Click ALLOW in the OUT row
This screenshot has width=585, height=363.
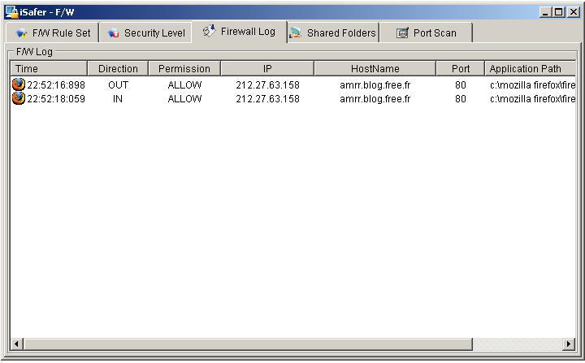[184, 85]
